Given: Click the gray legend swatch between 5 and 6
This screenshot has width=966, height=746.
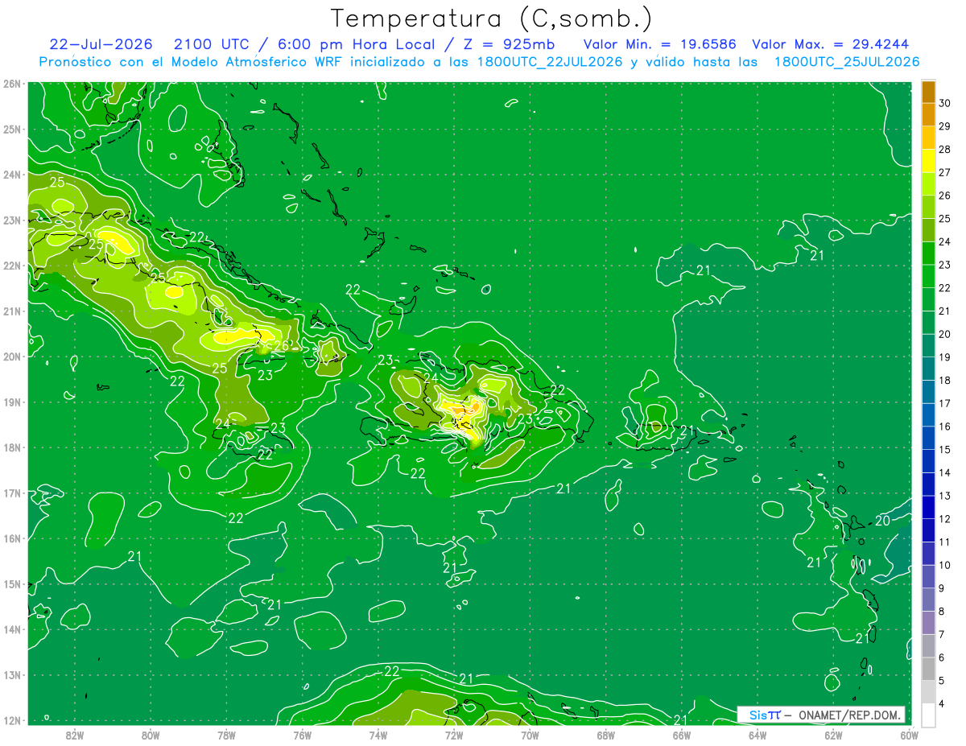Looking at the screenshot, I should (928, 669).
